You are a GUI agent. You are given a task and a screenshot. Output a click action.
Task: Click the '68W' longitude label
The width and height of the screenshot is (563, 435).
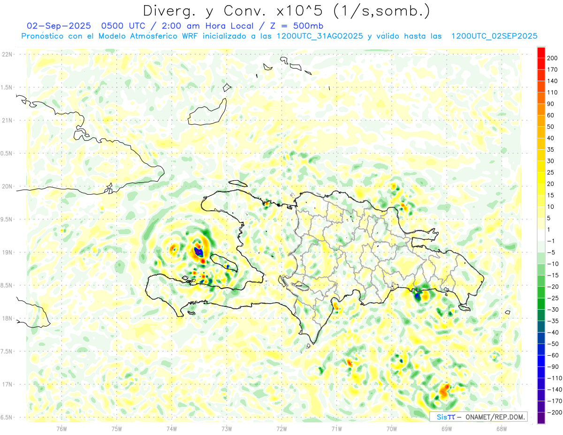pos(502,429)
